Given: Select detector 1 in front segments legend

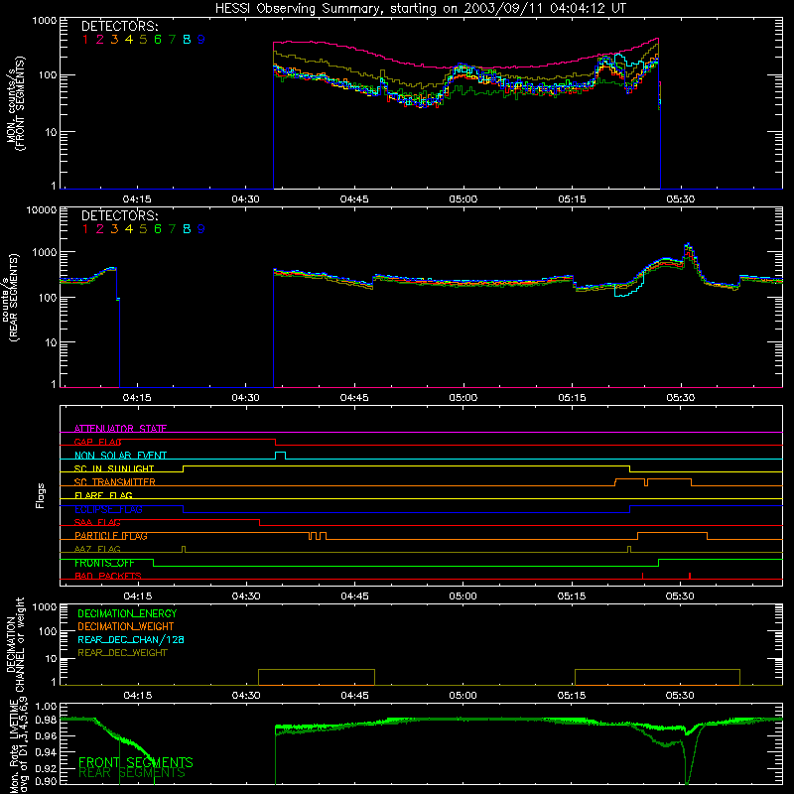Looking at the screenshot, I should click(85, 40).
